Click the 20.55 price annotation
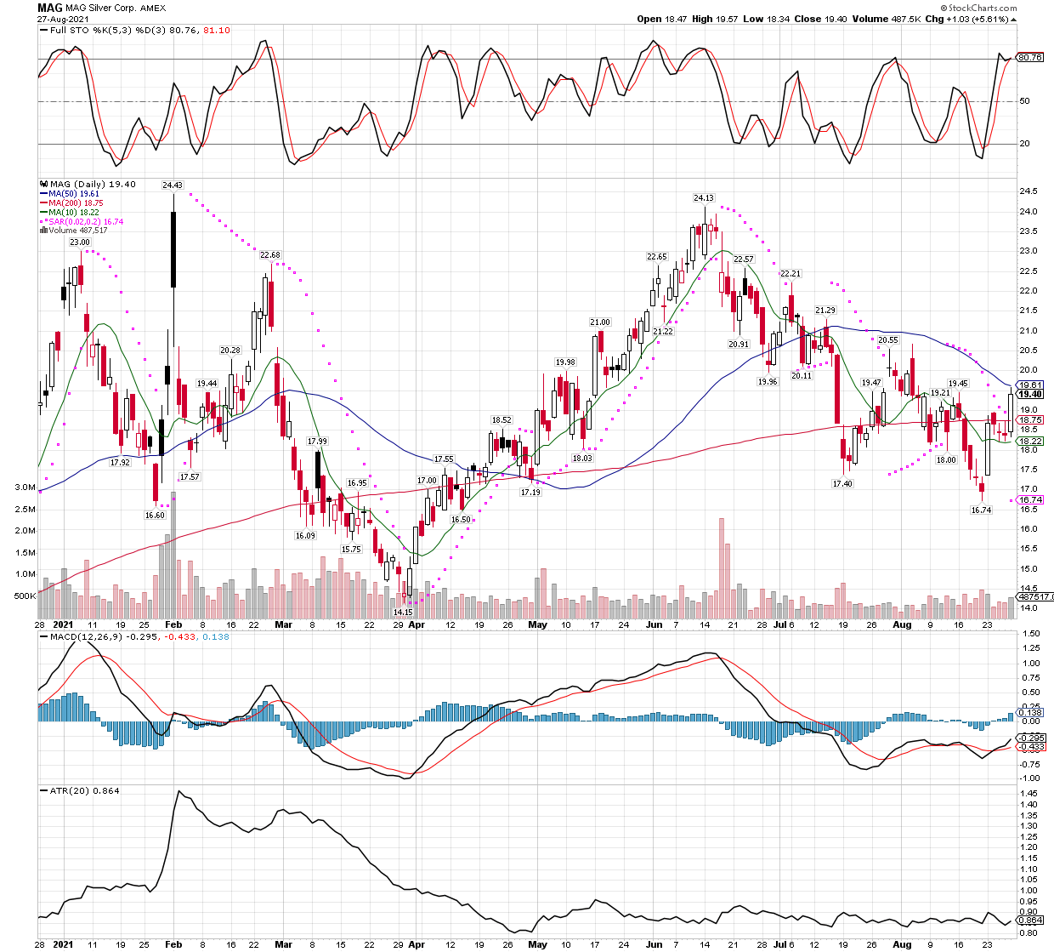1054x952 pixels. [887, 339]
